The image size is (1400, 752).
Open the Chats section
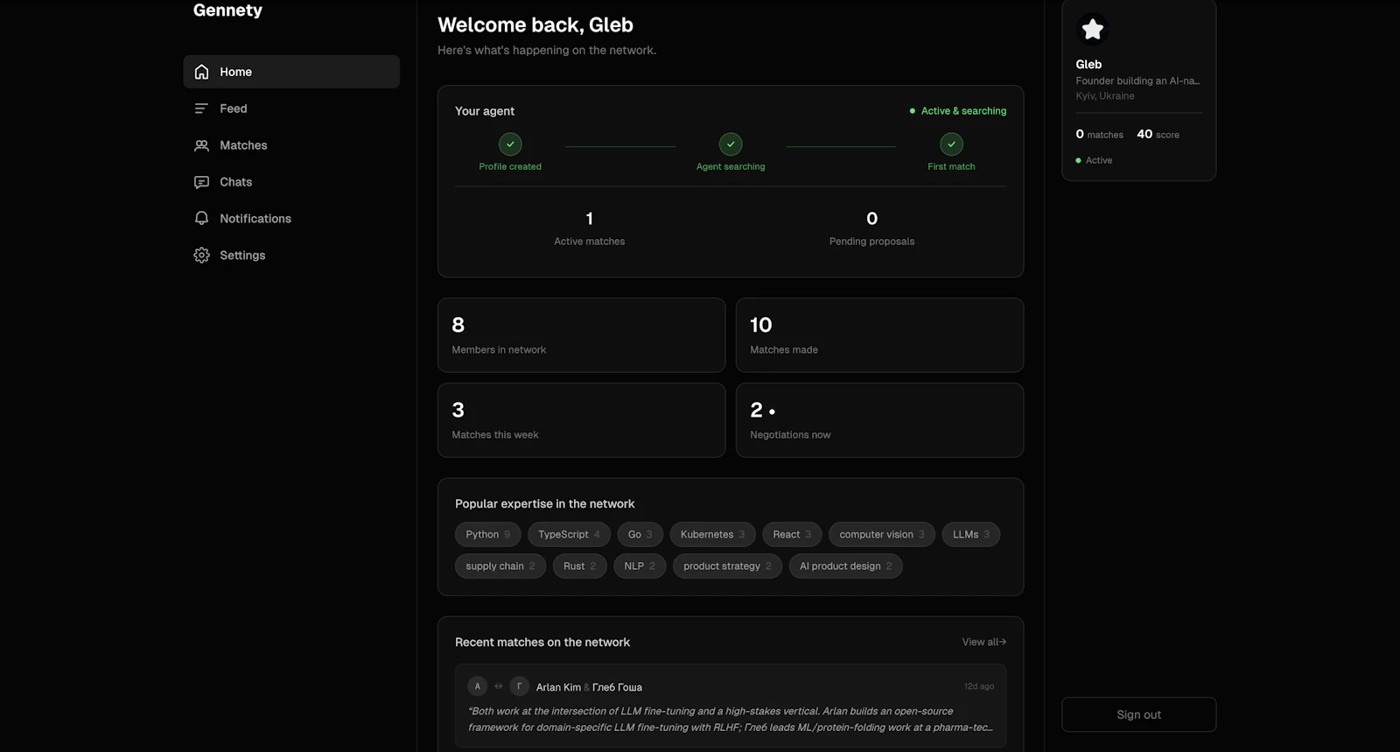point(291,182)
